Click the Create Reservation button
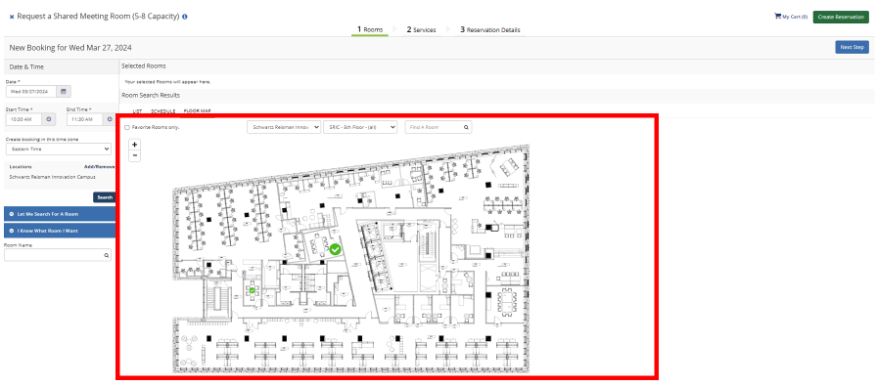The image size is (877, 386). tap(841, 17)
